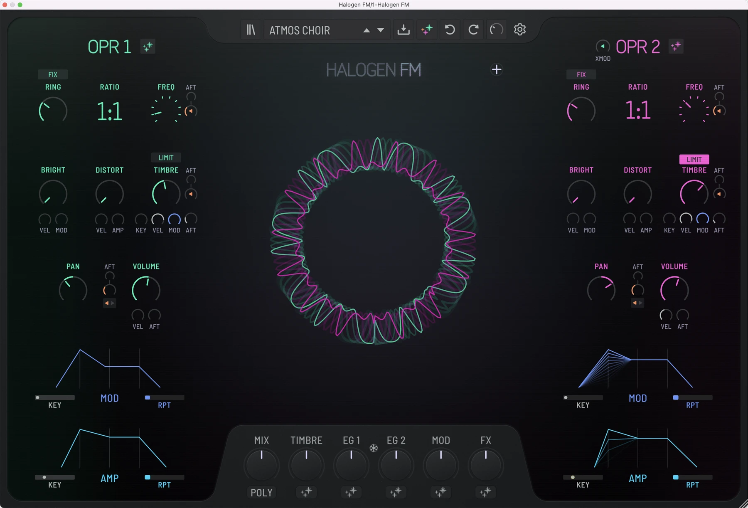The height and width of the screenshot is (508, 748).
Task: Click the OPR 1 TIMBRE knob
Action: pyautogui.click(x=166, y=193)
